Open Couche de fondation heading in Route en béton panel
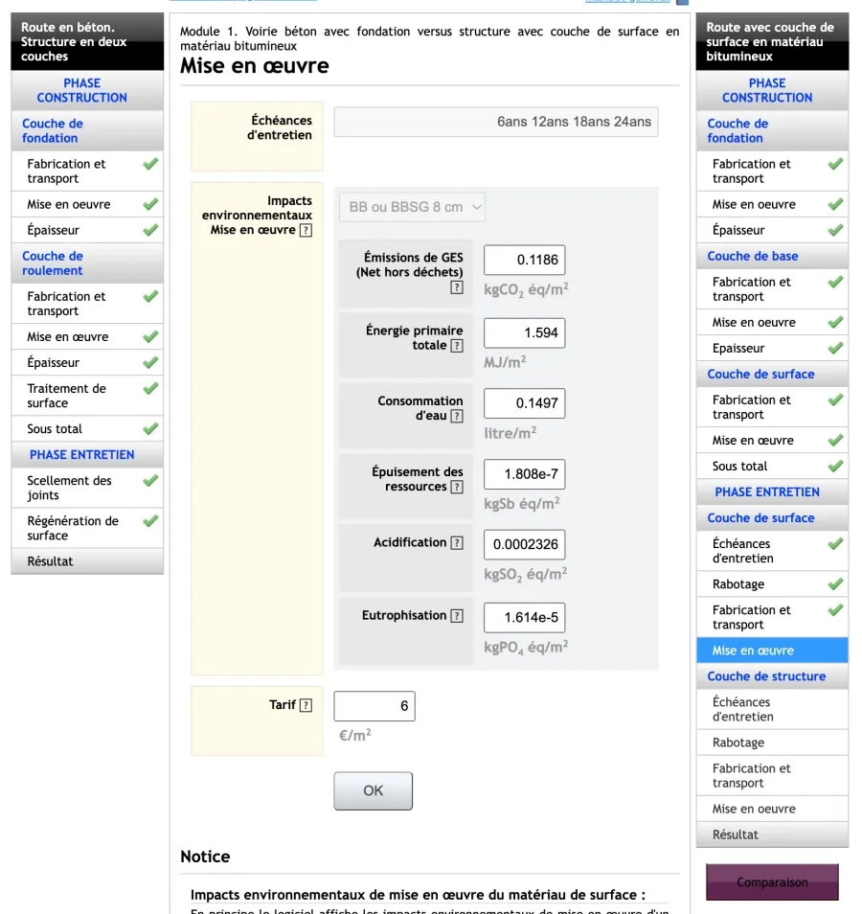 click(x=87, y=130)
